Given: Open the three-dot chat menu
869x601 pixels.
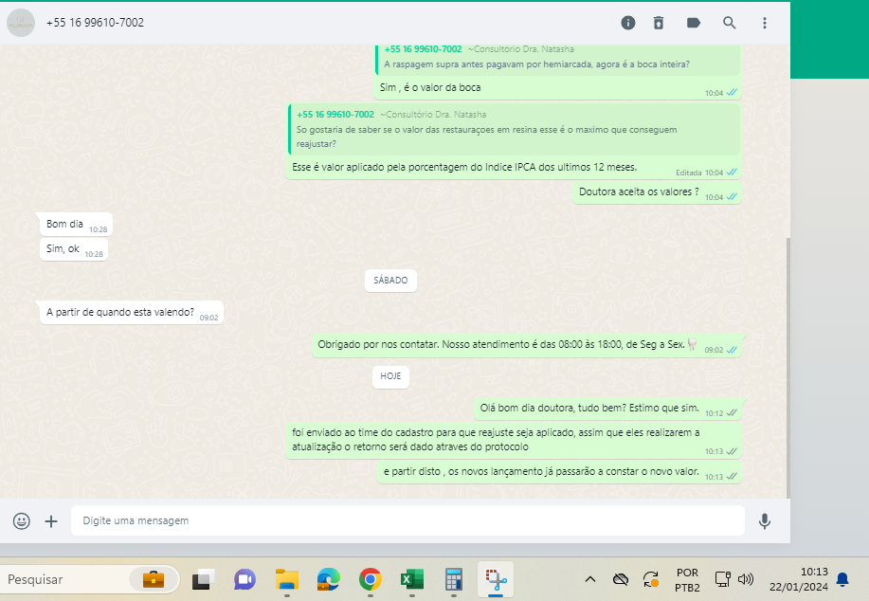Looking at the screenshot, I should [x=765, y=23].
